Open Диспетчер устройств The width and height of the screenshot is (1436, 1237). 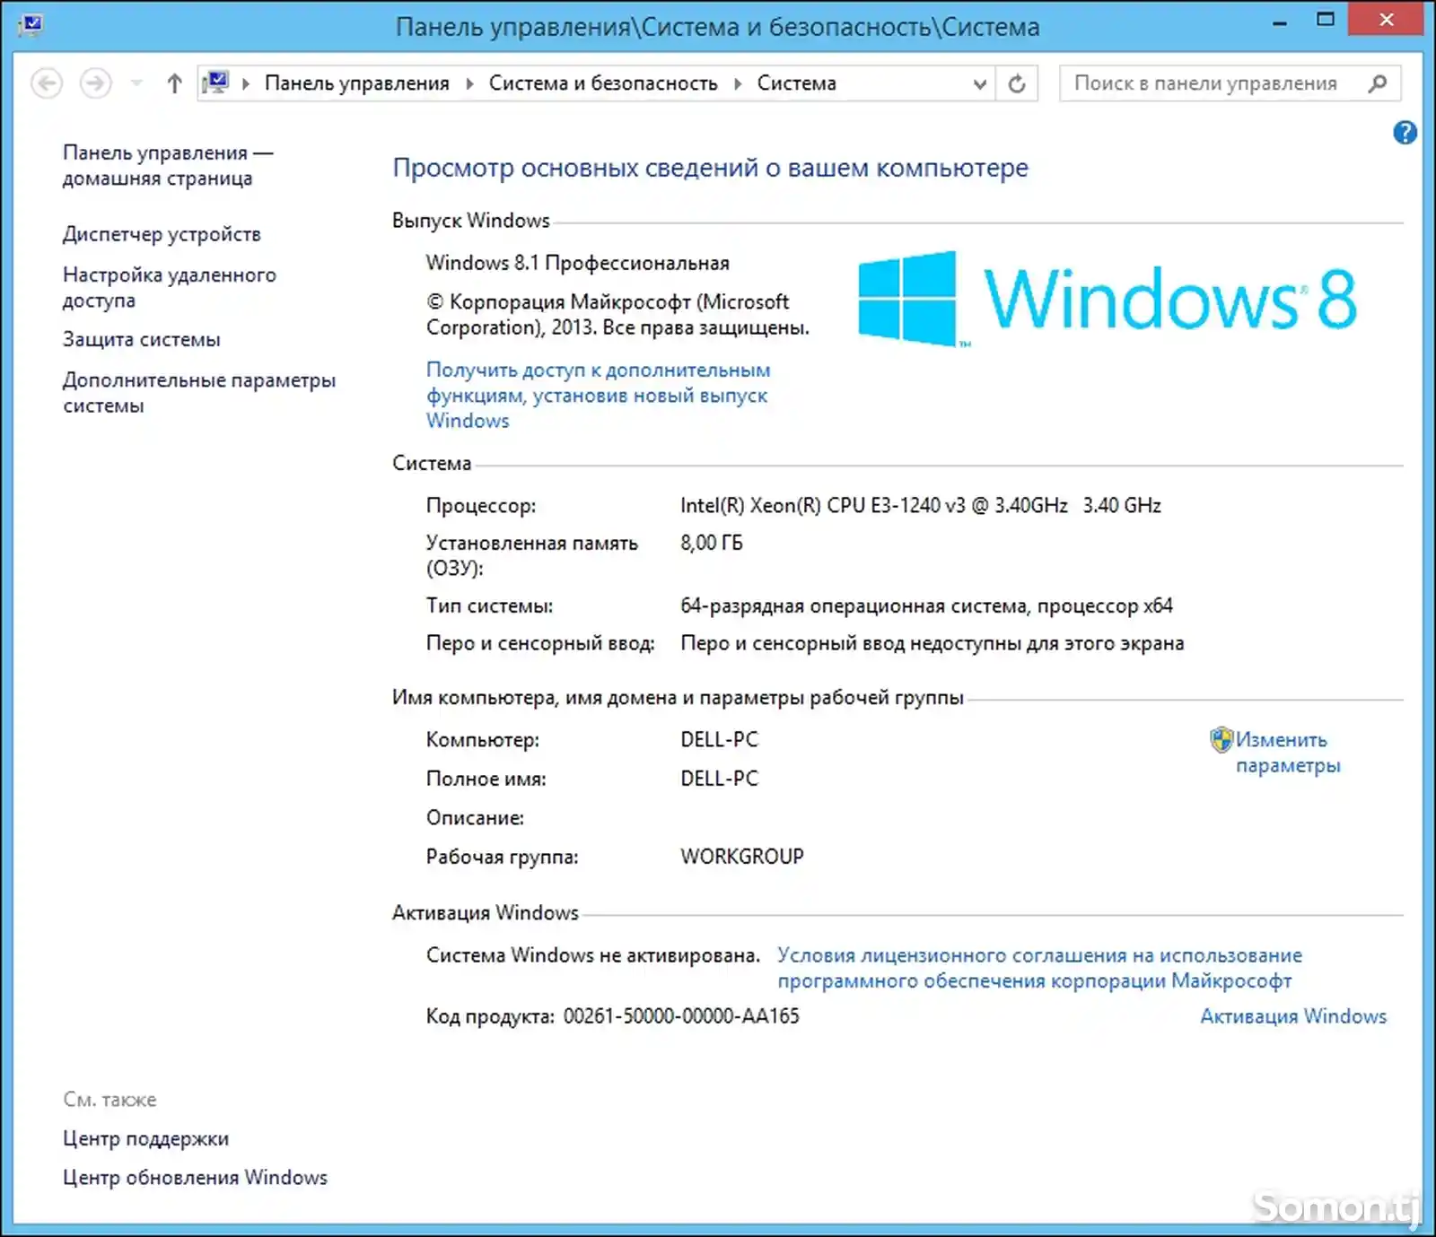pyautogui.click(x=162, y=234)
